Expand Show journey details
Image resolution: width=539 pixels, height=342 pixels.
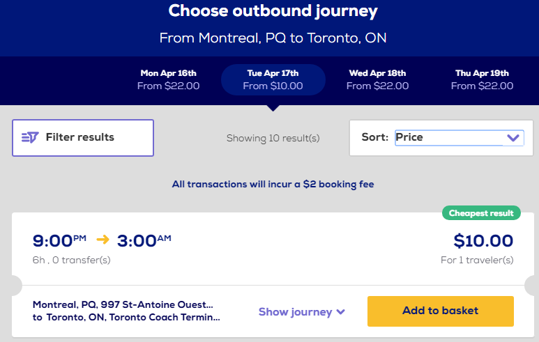(301, 312)
